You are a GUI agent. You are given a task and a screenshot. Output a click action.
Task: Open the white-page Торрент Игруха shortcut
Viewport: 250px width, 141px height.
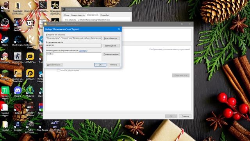[x=5, y=110]
